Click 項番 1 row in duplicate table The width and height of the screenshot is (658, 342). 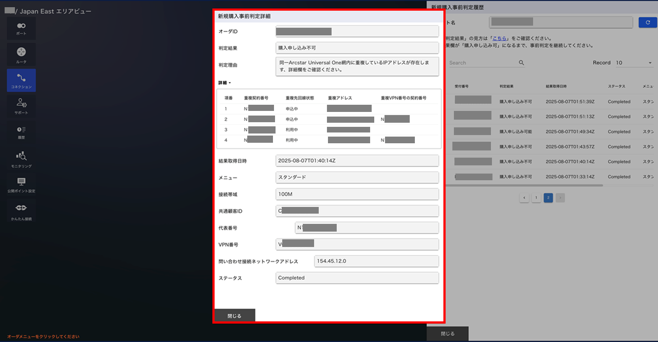pos(330,109)
